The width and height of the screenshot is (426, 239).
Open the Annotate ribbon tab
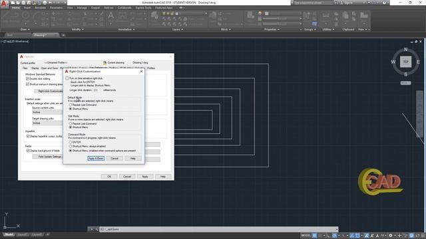pos(40,8)
